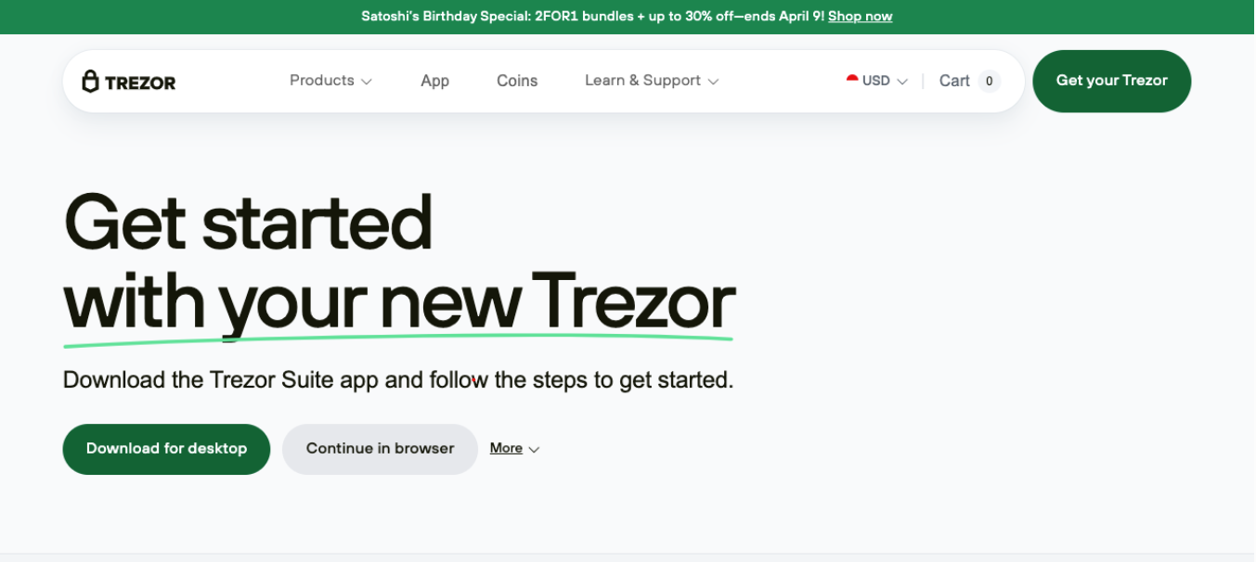The height and width of the screenshot is (562, 1256).
Task: Open the Cart
Action: [x=968, y=81]
